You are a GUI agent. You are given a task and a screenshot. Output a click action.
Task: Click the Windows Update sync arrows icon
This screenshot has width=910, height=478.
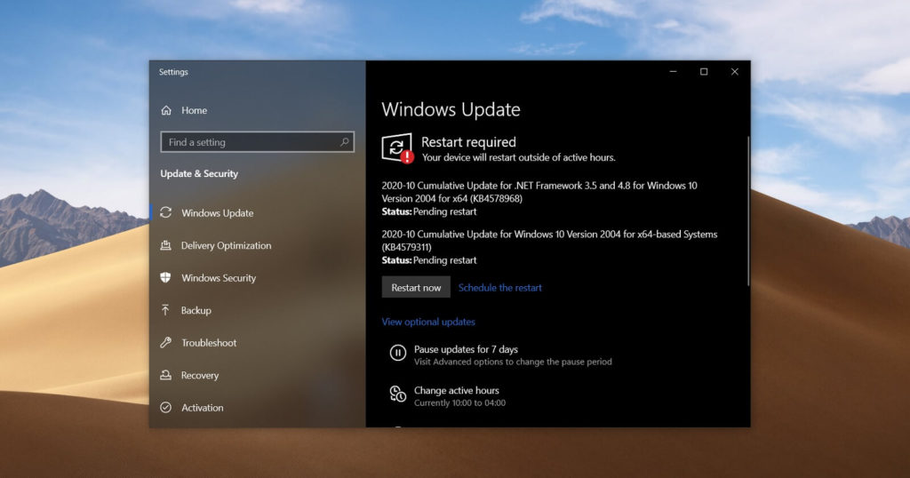tap(166, 212)
